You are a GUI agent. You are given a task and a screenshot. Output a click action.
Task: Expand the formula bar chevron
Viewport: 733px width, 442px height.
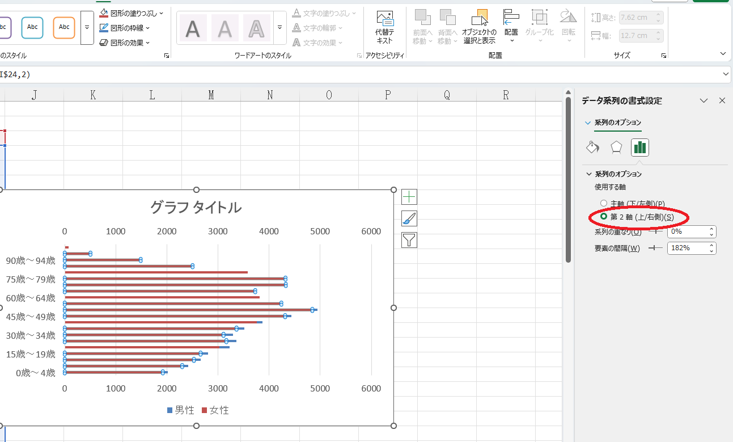[727, 74]
